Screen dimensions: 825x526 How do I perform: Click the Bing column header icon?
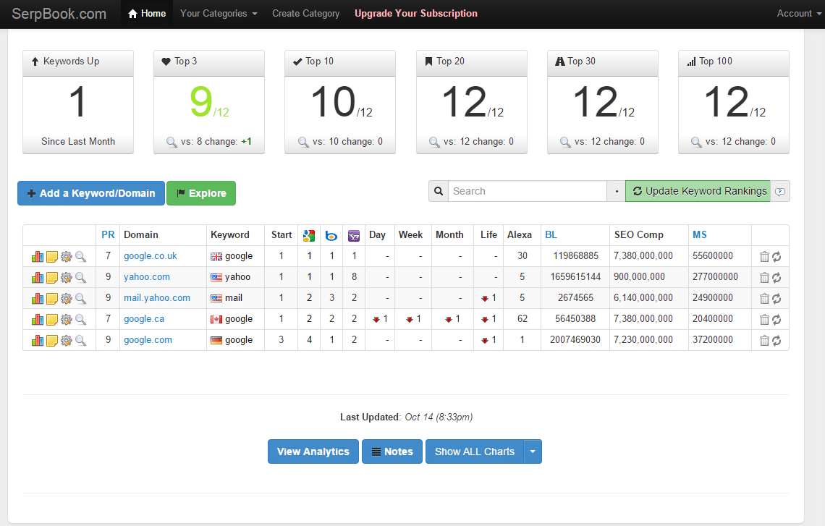click(331, 235)
